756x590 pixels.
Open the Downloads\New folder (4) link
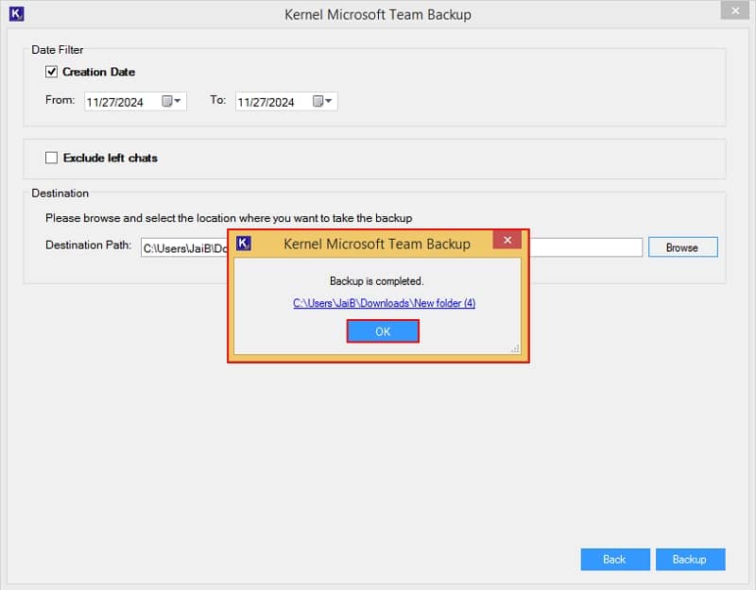point(384,303)
